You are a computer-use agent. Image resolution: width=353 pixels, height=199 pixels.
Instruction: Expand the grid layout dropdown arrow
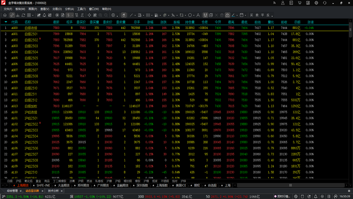[33, 16]
